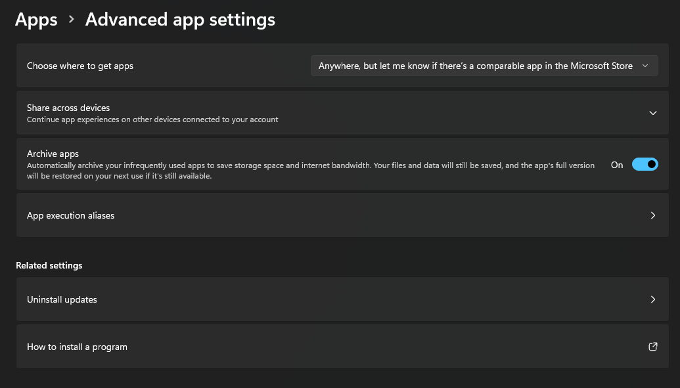Open the How to install a program link
The width and height of the screenshot is (680, 388).
77,347
